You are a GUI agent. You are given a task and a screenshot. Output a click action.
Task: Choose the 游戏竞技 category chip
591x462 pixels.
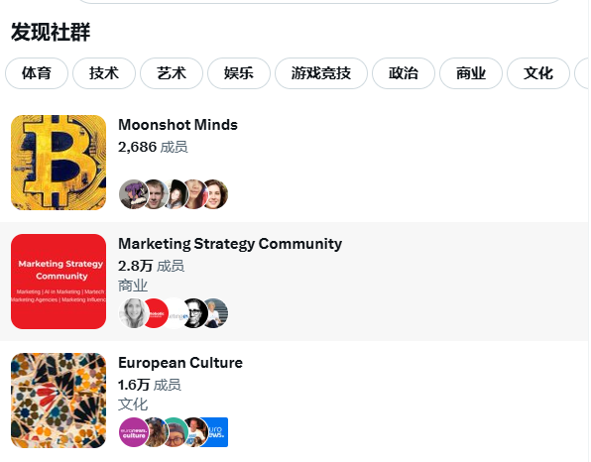pos(321,73)
